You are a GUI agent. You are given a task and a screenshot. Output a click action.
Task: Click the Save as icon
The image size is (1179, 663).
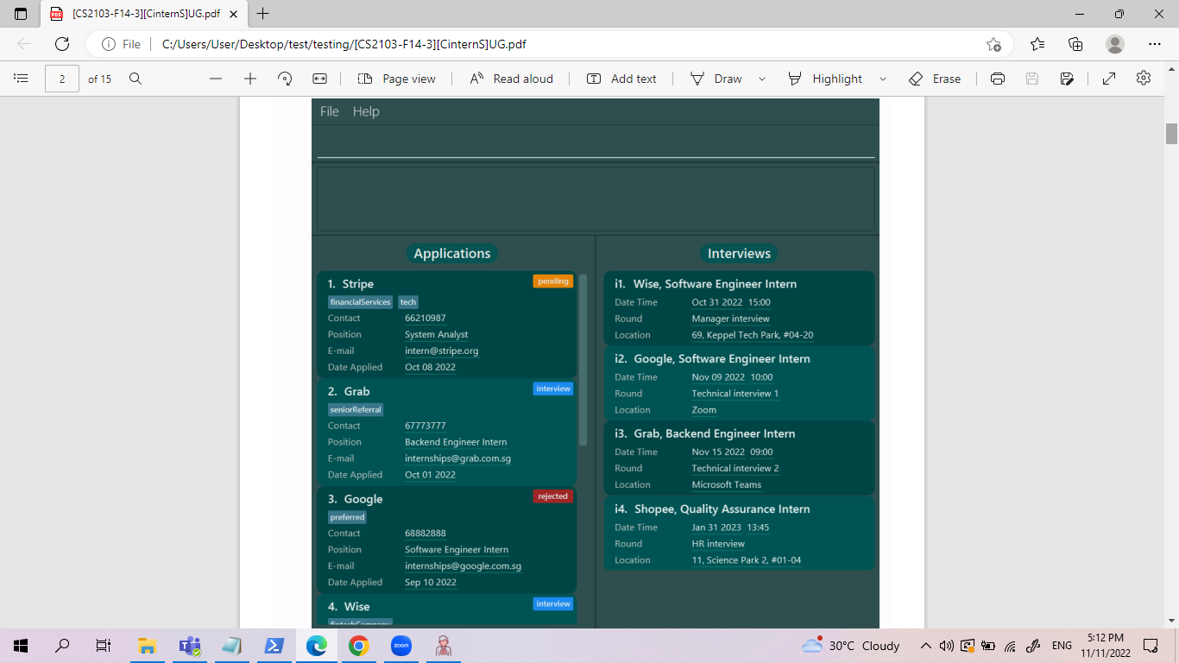point(1067,79)
